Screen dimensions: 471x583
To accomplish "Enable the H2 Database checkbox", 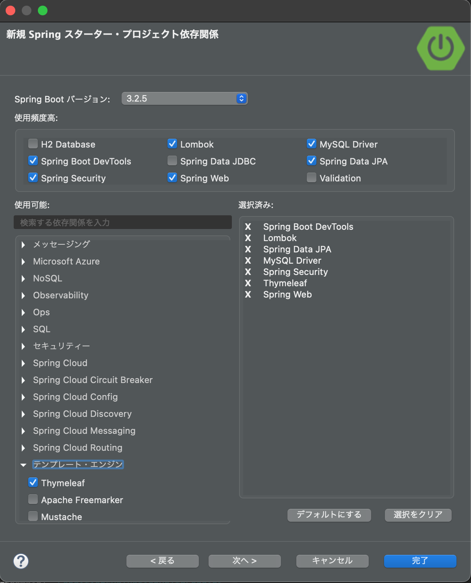I will [33, 144].
